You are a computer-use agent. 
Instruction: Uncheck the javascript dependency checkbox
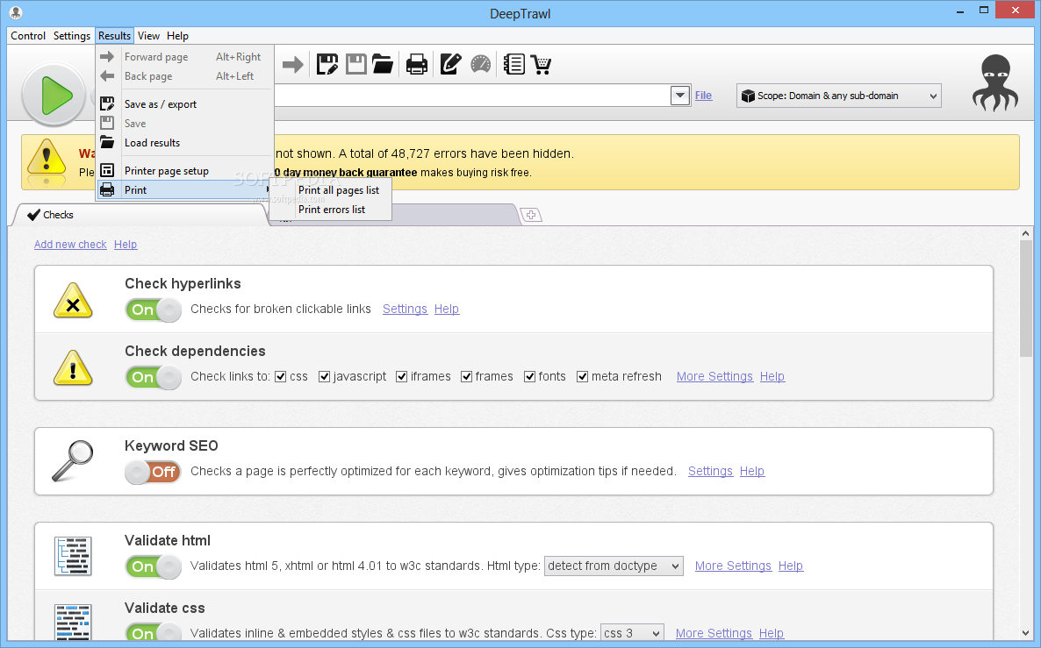point(324,377)
